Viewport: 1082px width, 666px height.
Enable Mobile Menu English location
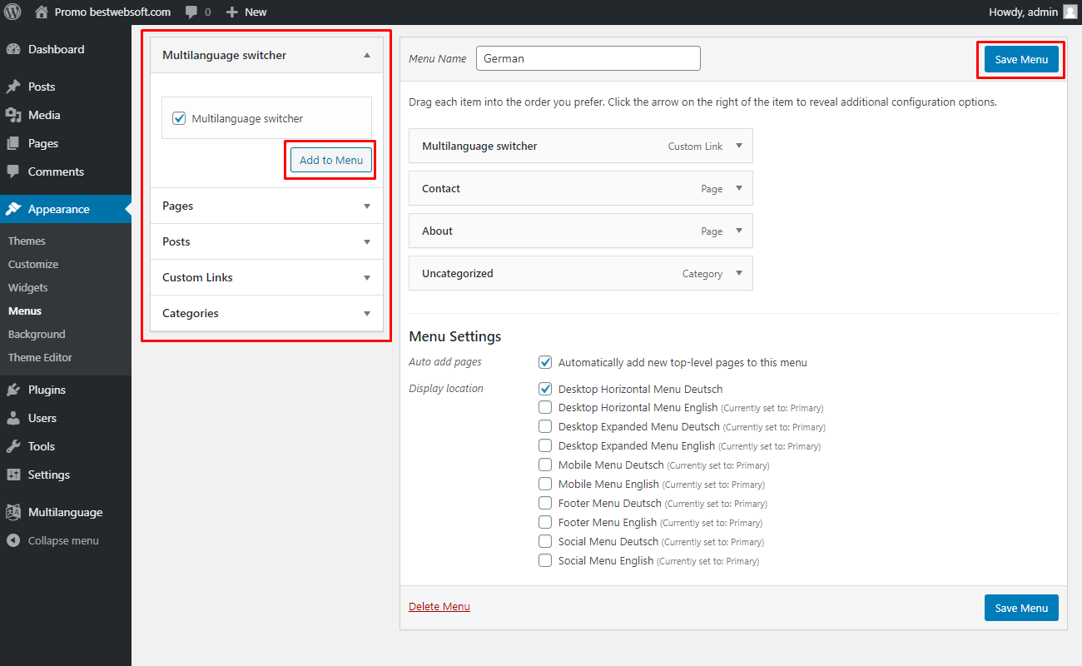[545, 485]
